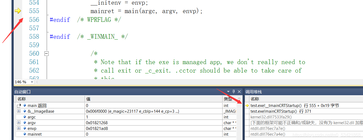This screenshot has height=140, width=363.
Task: Click the 名称 column header in 调用堆栈
Action: point(307,99)
